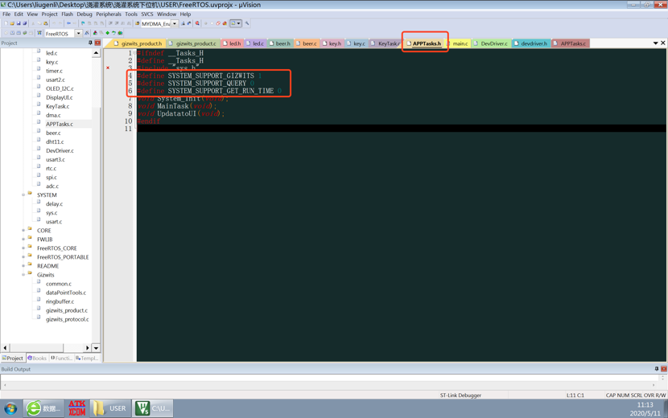Open Options for Target icon

pos(87,33)
